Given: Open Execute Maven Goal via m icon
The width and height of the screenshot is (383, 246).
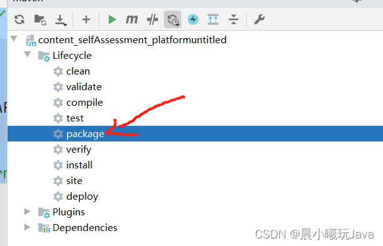Looking at the screenshot, I should [132, 19].
